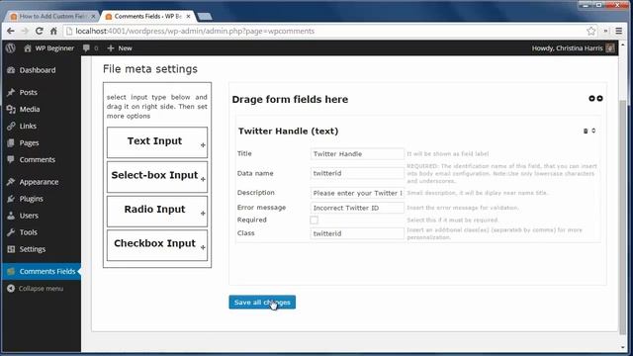Click the Settings icon in the sidebar
633x356 pixels.
coord(11,249)
